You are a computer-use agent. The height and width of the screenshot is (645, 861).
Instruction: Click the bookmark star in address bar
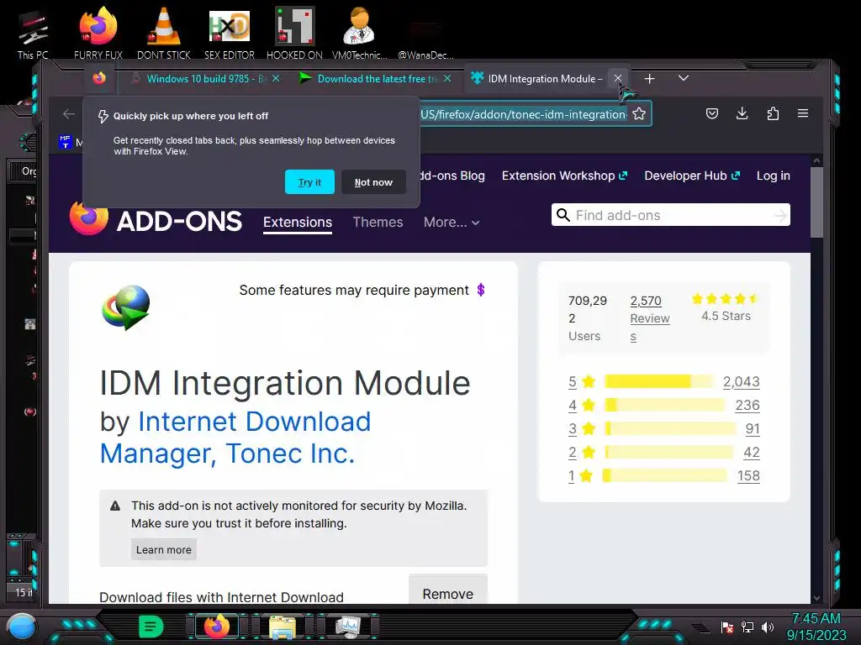[x=639, y=113]
